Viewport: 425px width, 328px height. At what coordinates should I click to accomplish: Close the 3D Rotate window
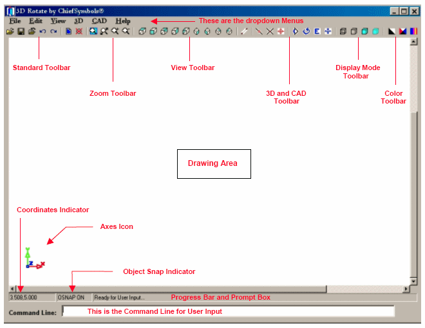(x=414, y=11)
